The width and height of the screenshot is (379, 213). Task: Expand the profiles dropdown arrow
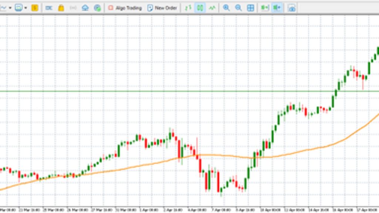(26, 8)
